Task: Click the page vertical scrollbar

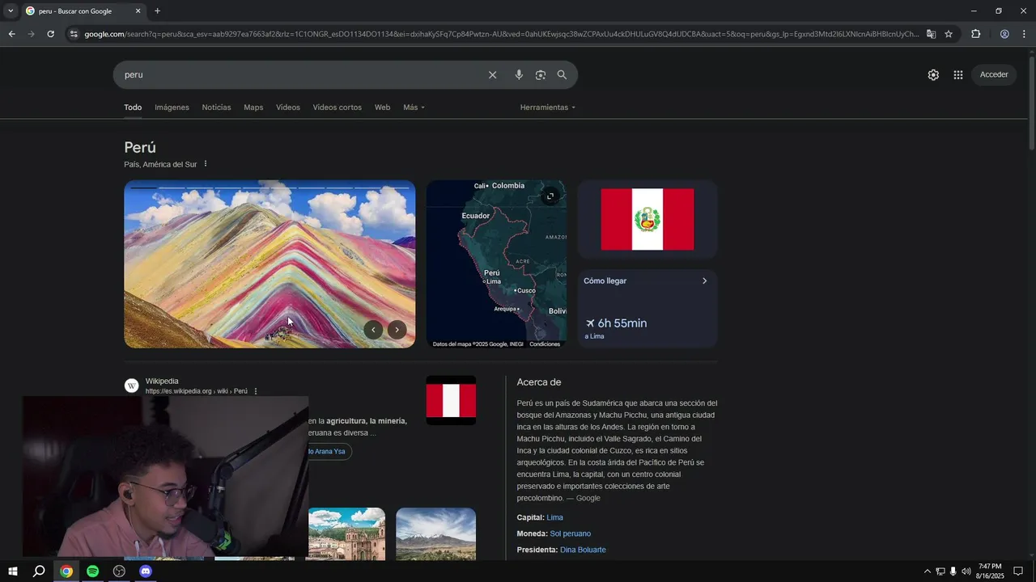Action: 1031,101
